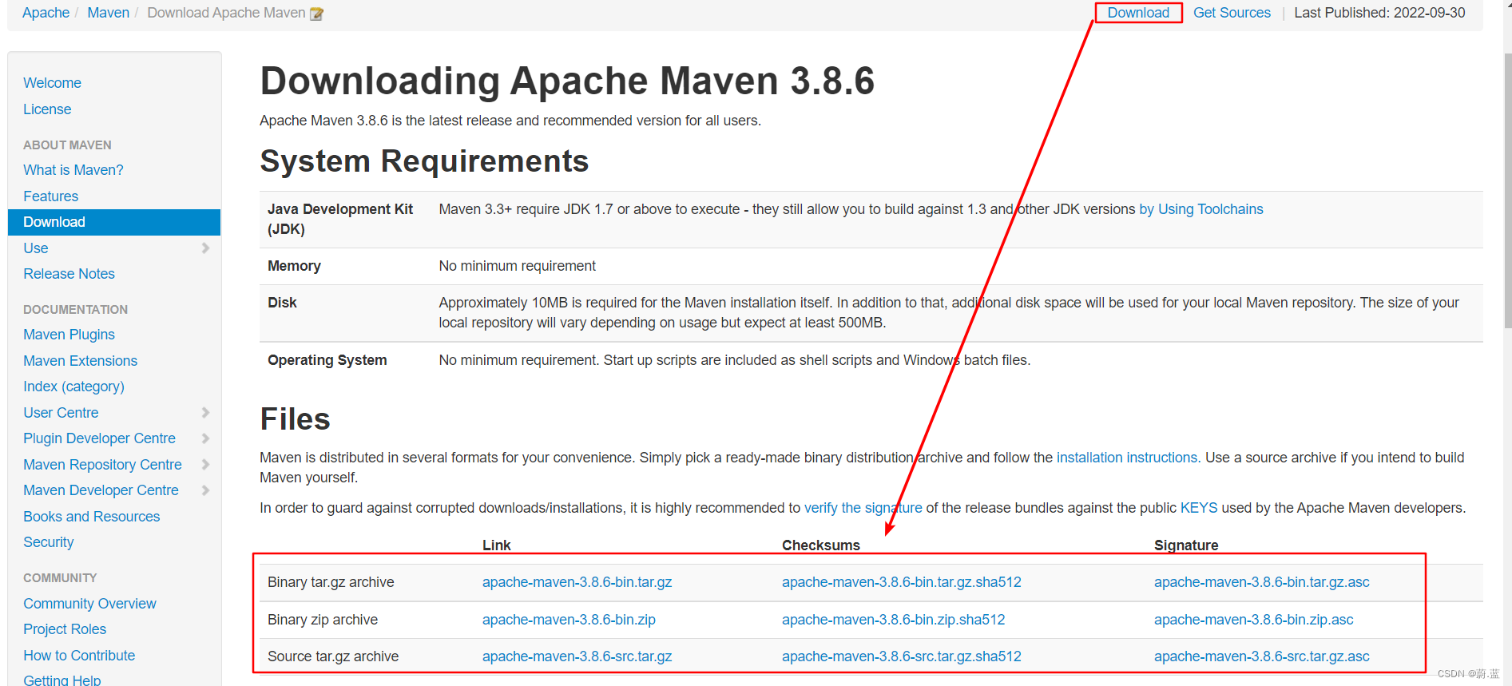
Task: Expand the Maven Developer Centre chevron
Action: [205, 490]
